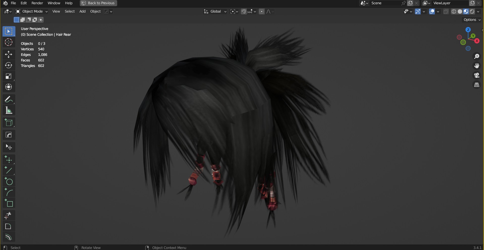The width and height of the screenshot is (484, 250).
Task: Open the pivot point dropdown
Action: (x=234, y=12)
